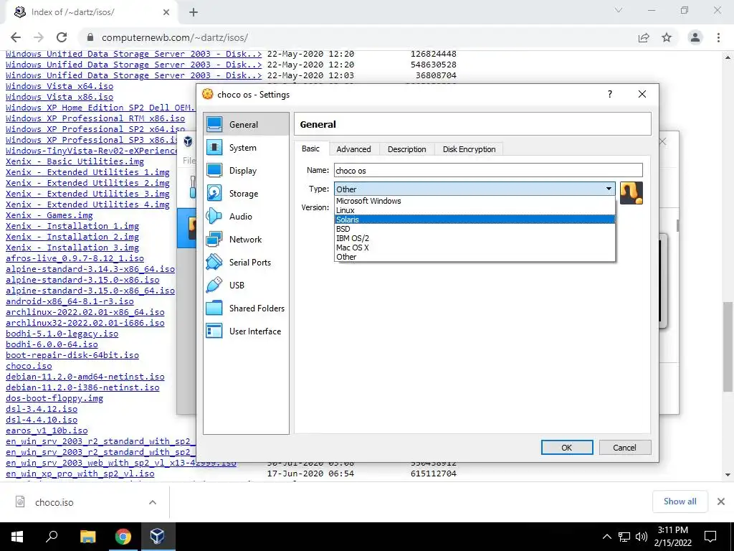Select Linux in Type list
Screen dimensions: 734x551
coord(475,210)
